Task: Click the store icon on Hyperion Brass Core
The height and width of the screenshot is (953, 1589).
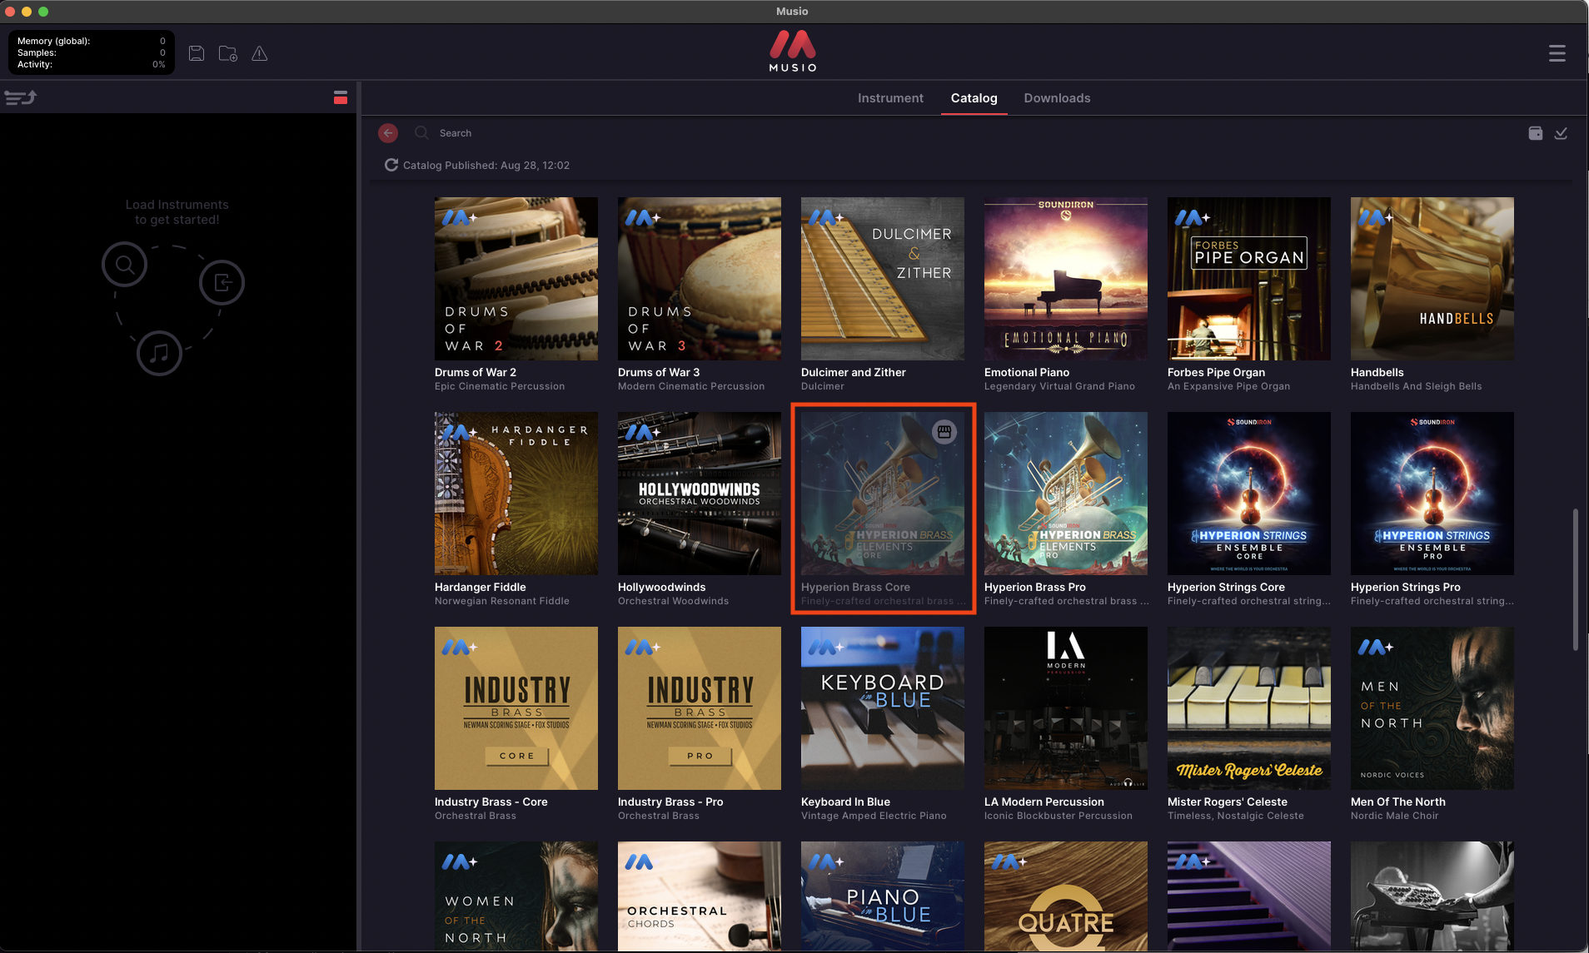Action: 944,432
